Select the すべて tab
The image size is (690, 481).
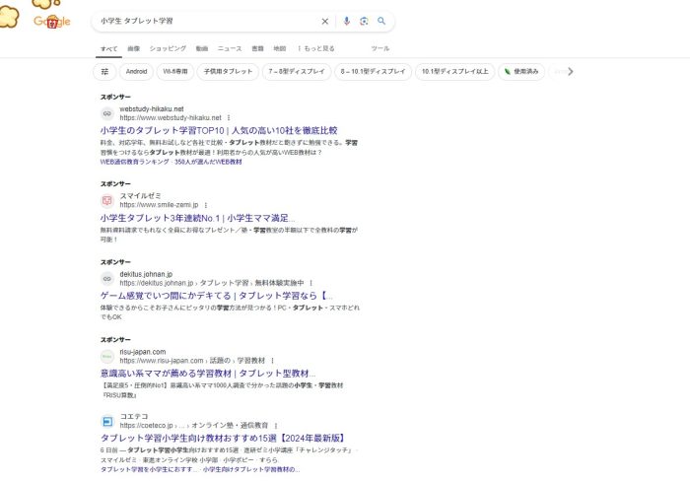coord(108,48)
